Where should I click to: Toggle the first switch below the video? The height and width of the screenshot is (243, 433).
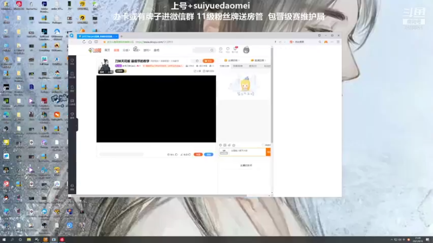click(176, 154)
